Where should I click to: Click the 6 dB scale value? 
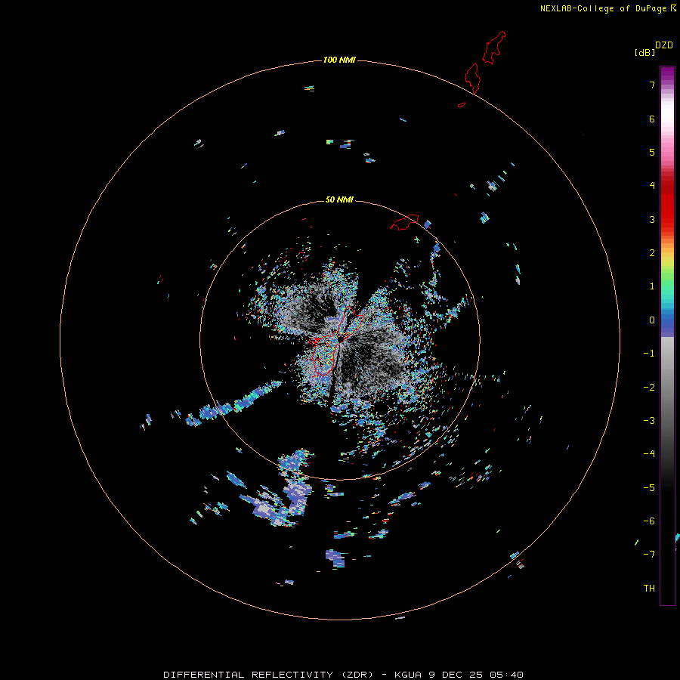[x=652, y=119]
